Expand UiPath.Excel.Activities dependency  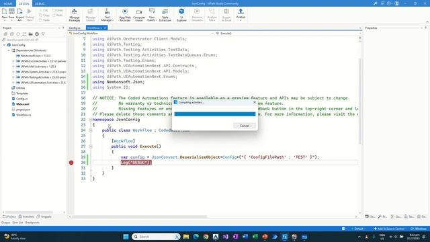(x=13, y=61)
